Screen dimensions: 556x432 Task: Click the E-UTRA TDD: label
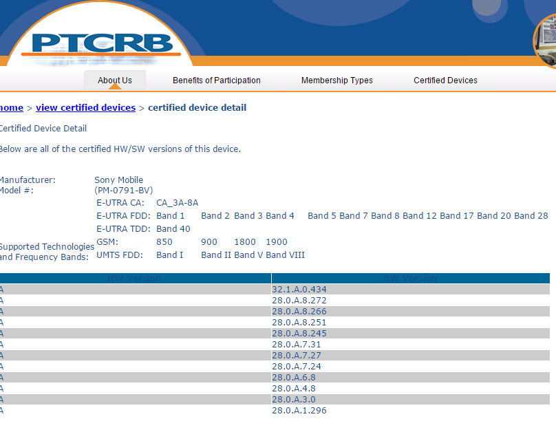pos(123,229)
